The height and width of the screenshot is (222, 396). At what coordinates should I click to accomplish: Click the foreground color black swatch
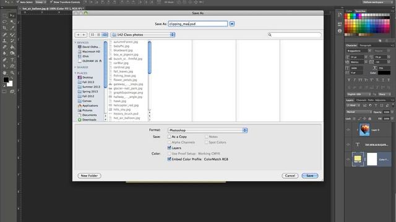pos(6,80)
